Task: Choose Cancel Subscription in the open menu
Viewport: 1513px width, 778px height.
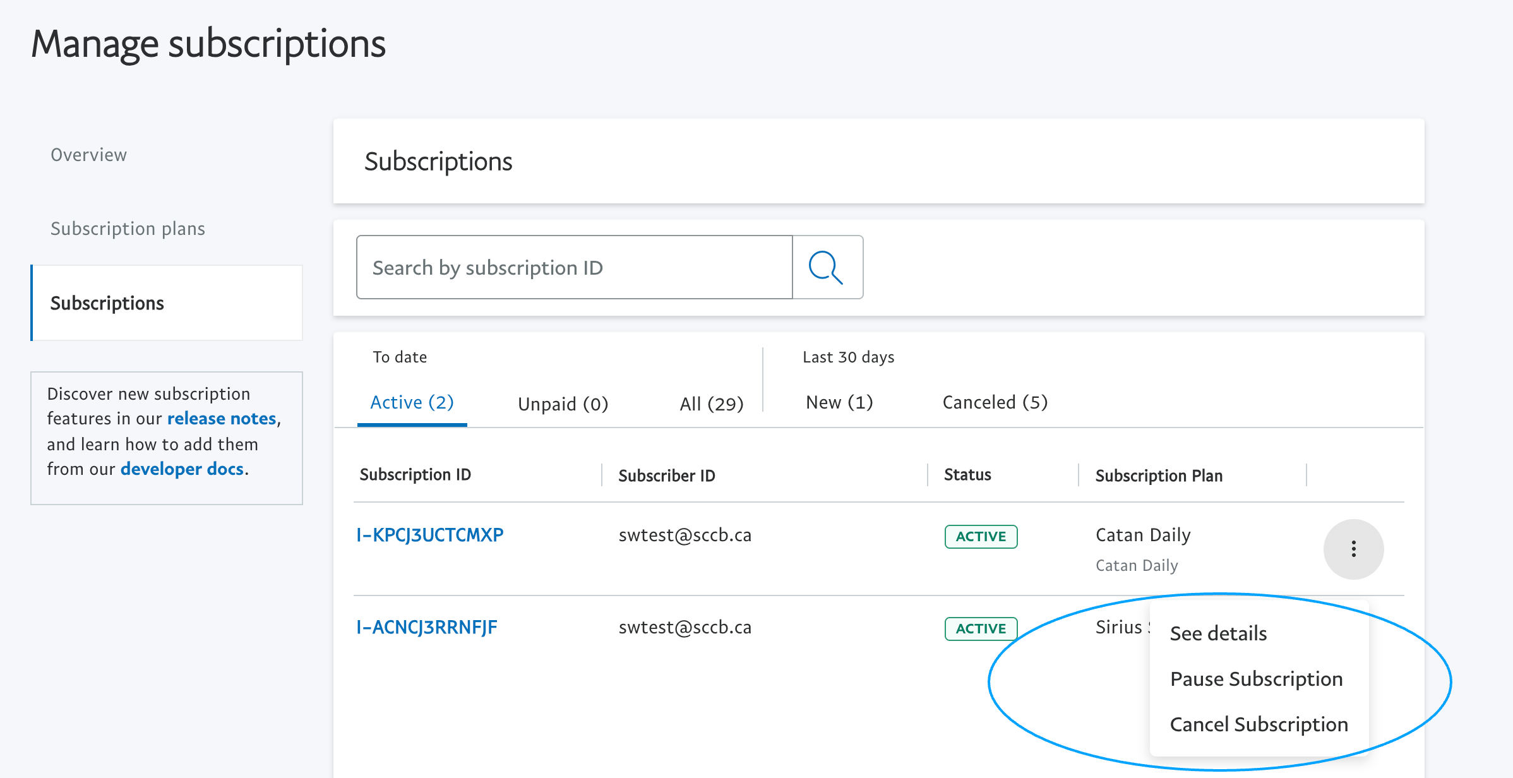Action: point(1259,724)
